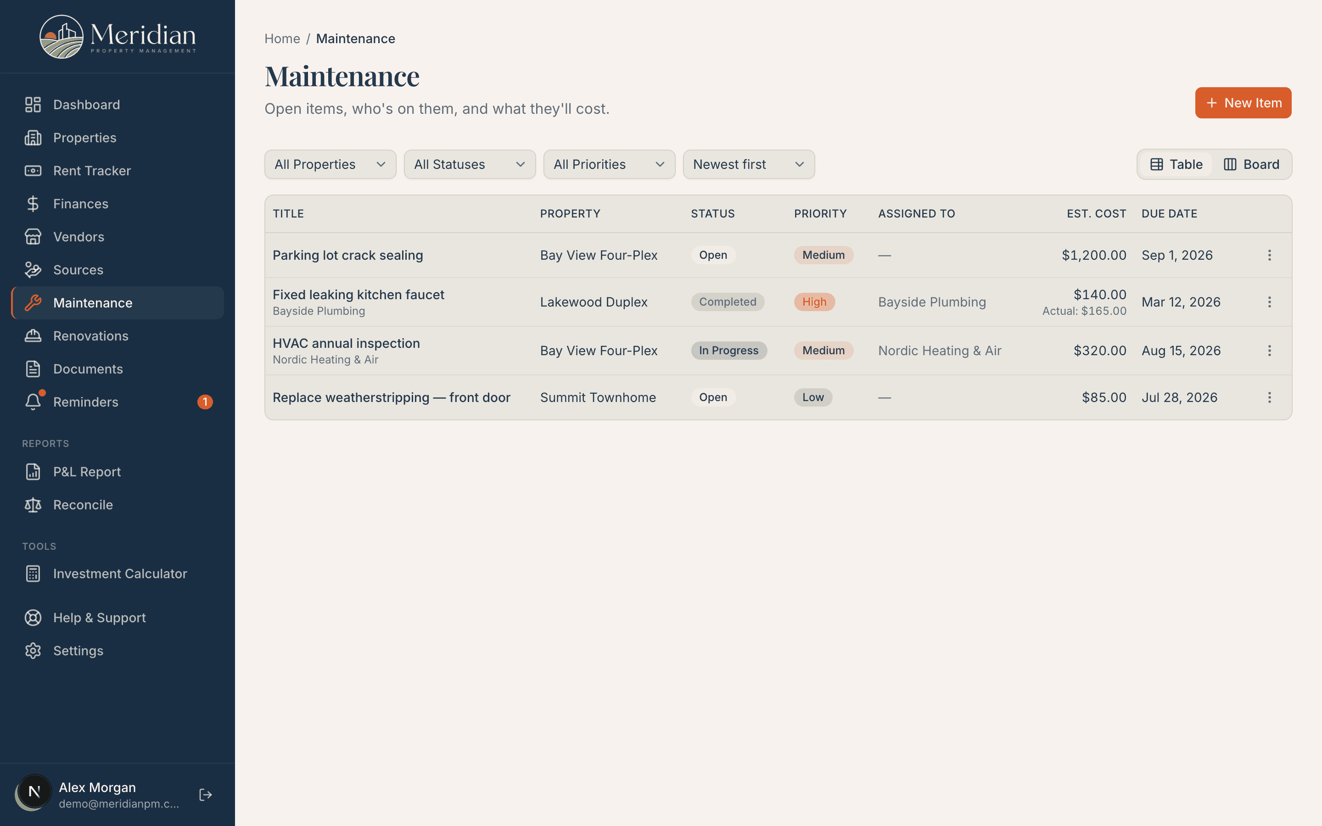Open actions menu for HVAC annual inspection
The image size is (1322, 826).
click(x=1269, y=351)
